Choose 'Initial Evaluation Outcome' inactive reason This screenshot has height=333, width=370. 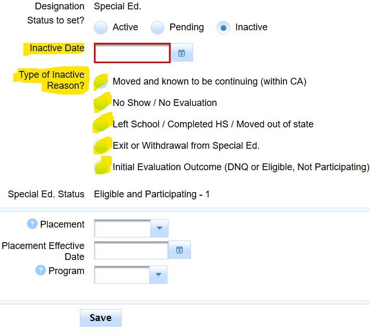coord(101,167)
